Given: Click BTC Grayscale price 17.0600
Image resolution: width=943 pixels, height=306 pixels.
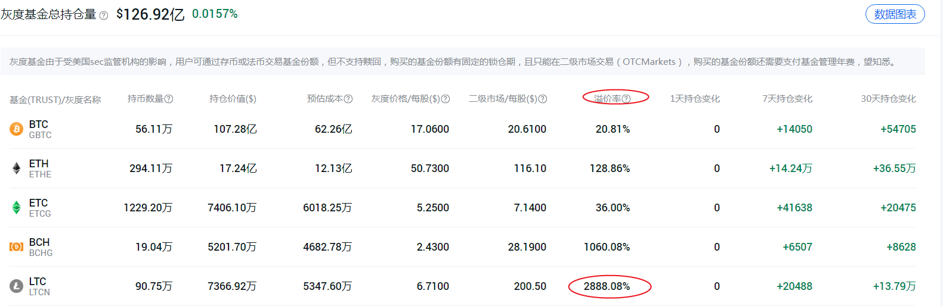Looking at the screenshot, I should 430,129.
